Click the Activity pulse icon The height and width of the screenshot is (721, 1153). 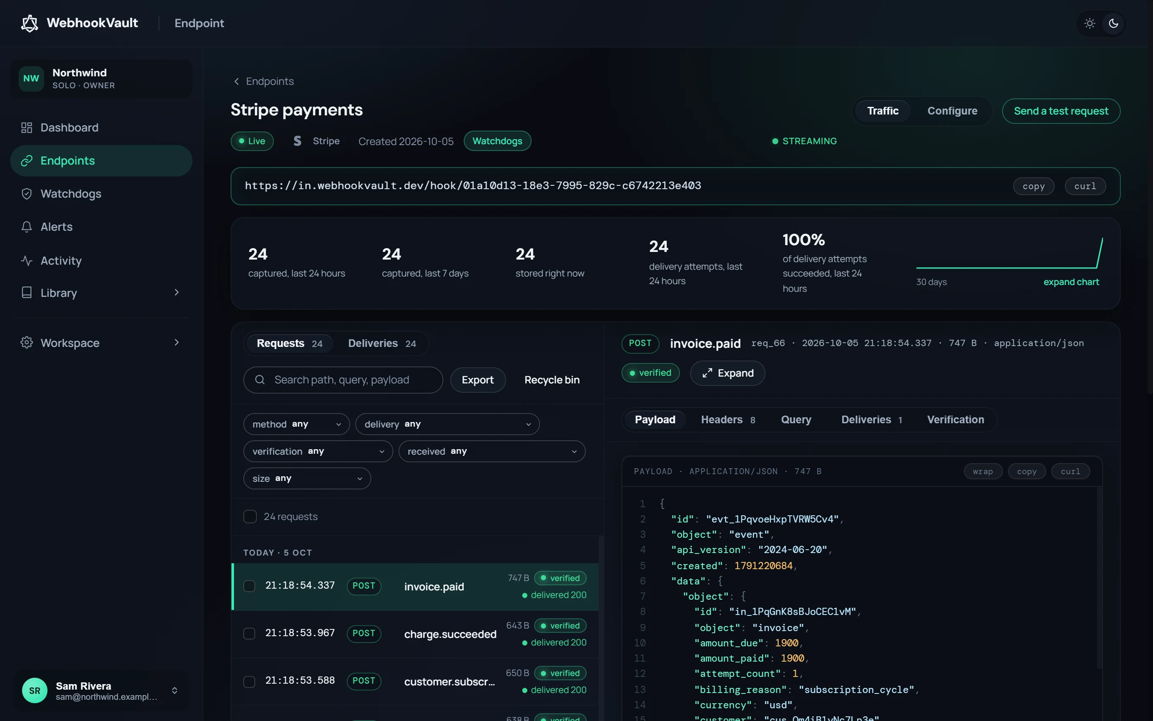[x=27, y=260]
